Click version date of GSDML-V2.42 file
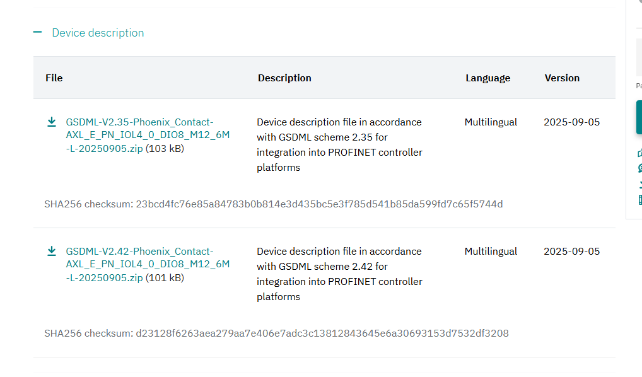The height and width of the screenshot is (377, 642). coord(571,251)
